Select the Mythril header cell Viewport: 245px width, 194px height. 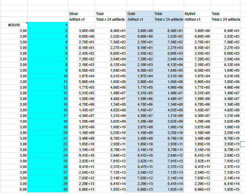click(197, 14)
